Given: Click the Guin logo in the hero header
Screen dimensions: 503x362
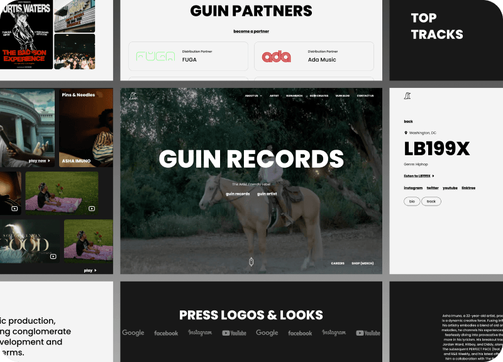Looking at the screenshot, I should coord(133,96).
